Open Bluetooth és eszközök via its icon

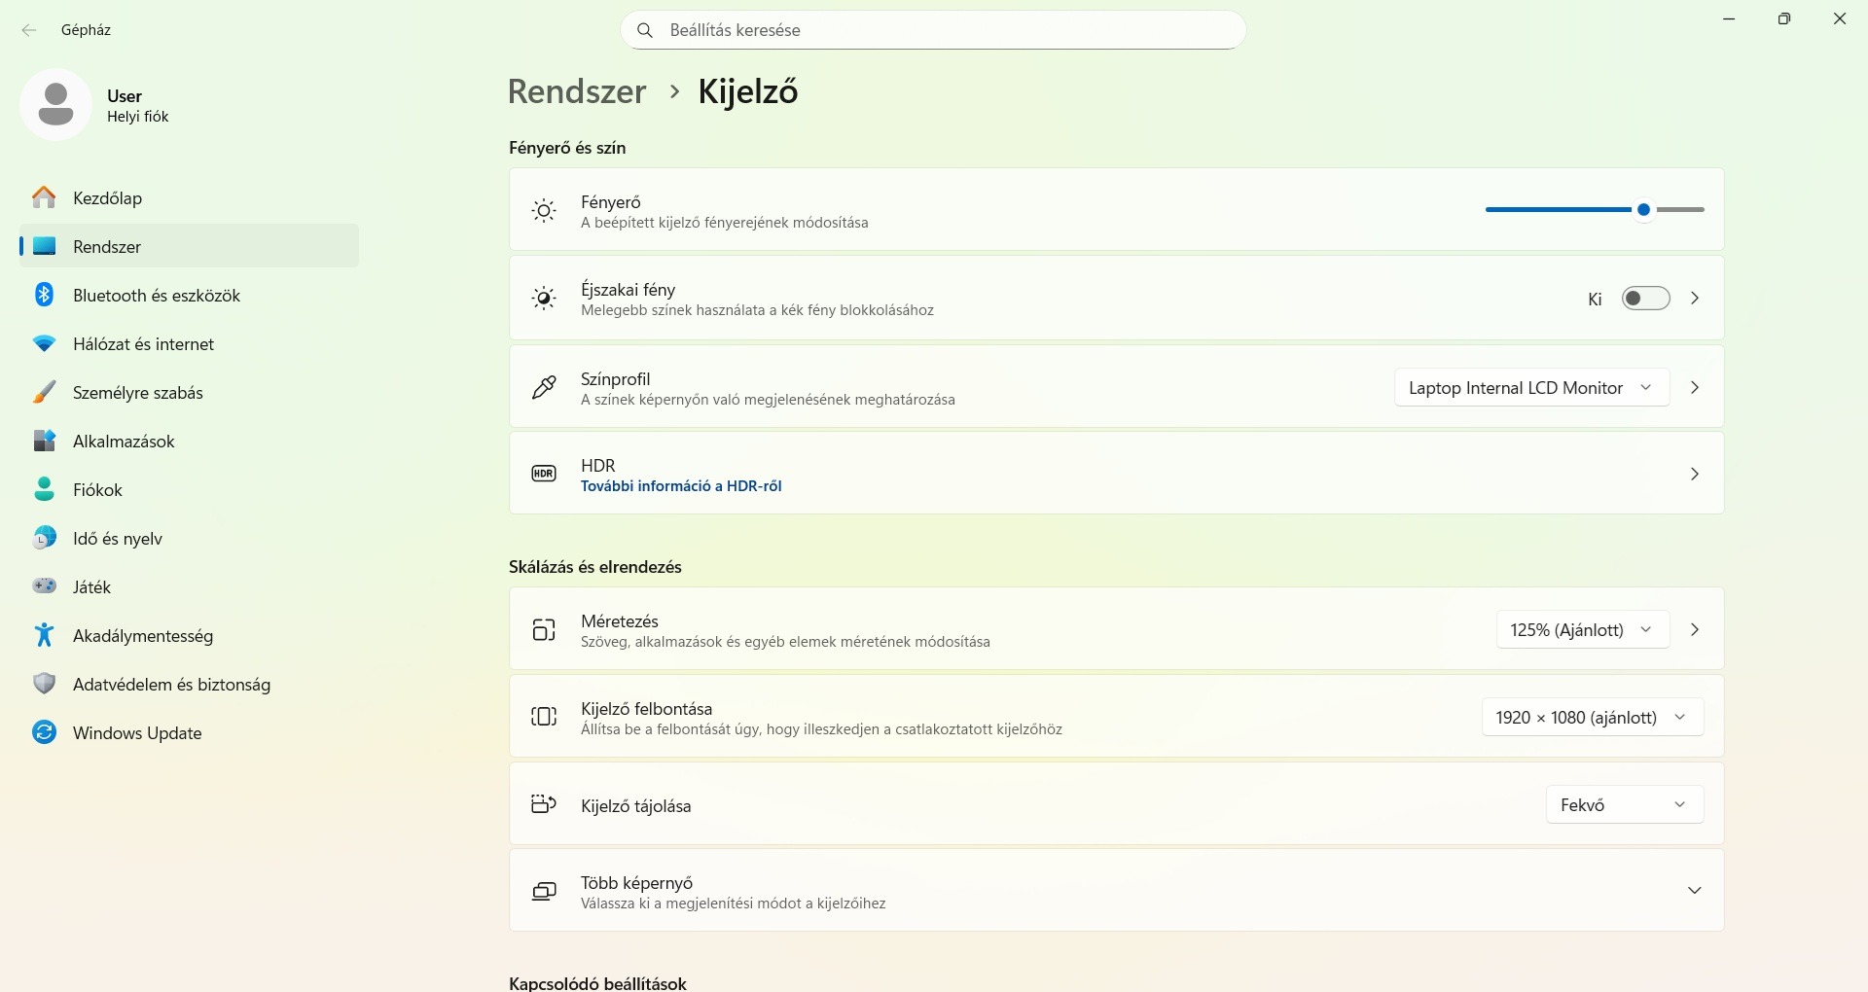click(44, 295)
